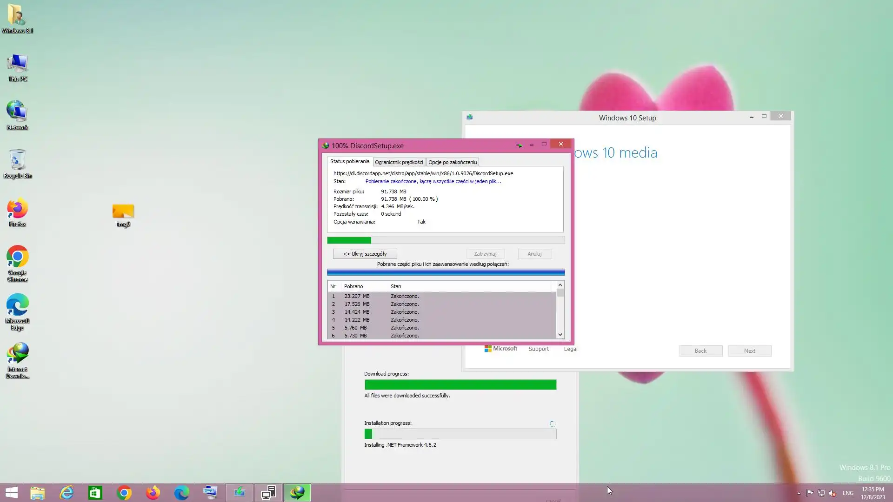Switch to Opcje po zakończeniu tab
Viewport: 893px width, 502px height.
coord(452,162)
